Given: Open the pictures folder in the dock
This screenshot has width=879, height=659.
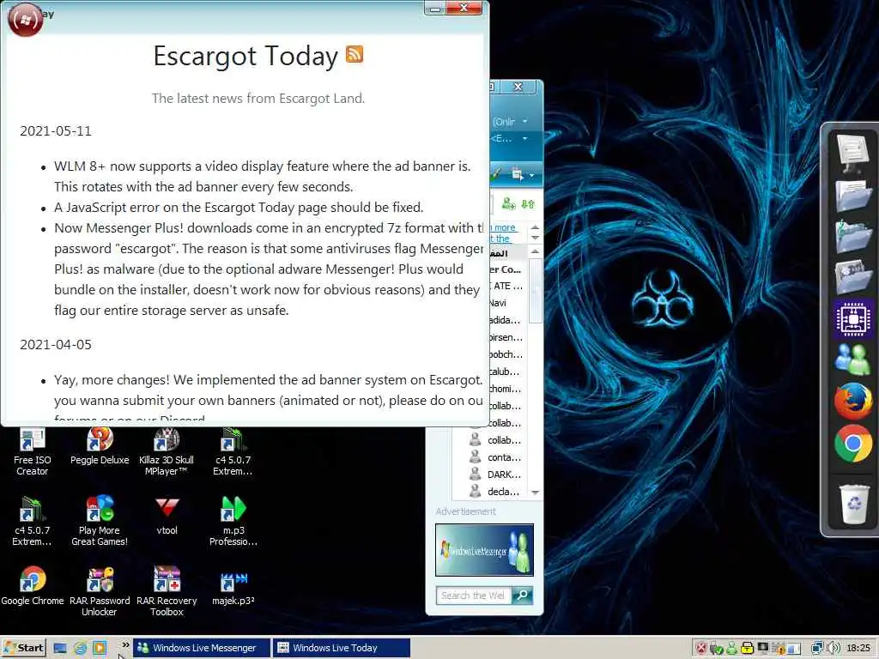Looking at the screenshot, I should [x=852, y=278].
